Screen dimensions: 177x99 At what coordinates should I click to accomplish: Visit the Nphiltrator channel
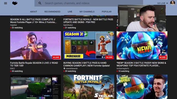68,25
